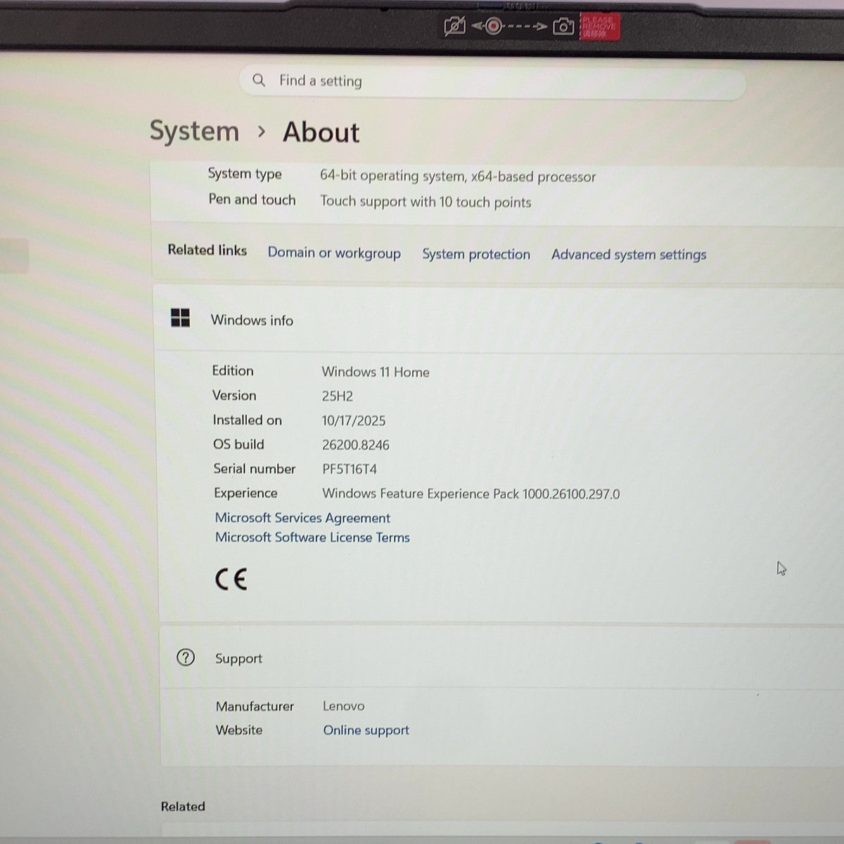Click the About breadcrumb title
Screen dimensions: 844x844
coord(321,132)
